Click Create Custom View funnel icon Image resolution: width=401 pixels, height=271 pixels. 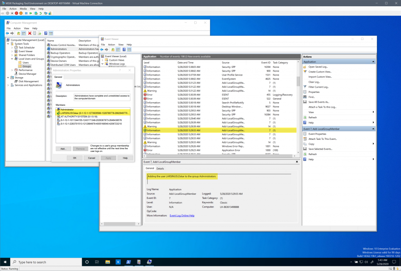pyautogui.click(x=305, y=72)
